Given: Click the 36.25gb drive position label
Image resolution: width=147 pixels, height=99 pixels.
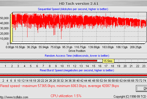Looking at the screenshot, I should click(32, 47).
